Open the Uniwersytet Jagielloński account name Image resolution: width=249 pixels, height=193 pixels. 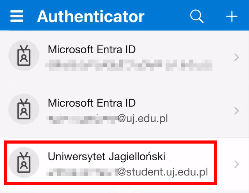pos(106,157)
